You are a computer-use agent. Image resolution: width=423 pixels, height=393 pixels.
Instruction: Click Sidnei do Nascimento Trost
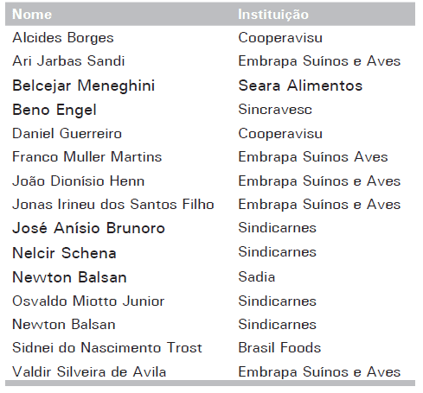coord(107,347)
